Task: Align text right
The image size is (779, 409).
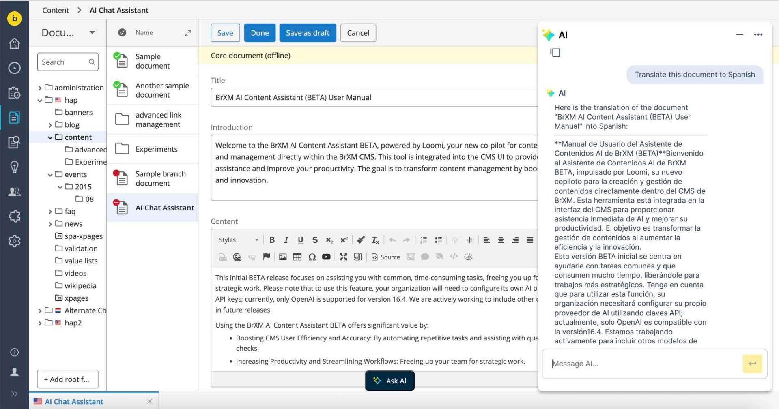Action: click(515, 240)
